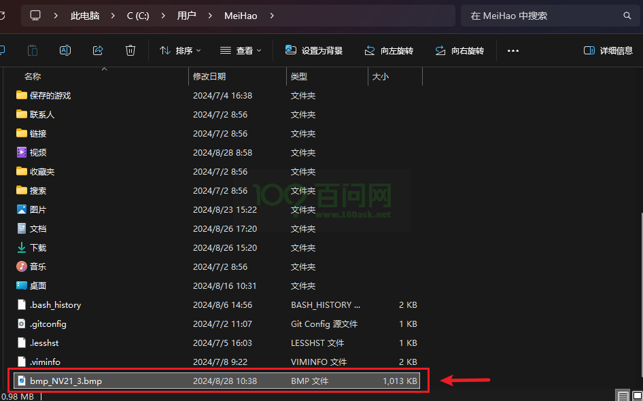
Task: Click the search box for MeiHao
Action: [x=544, y=16]
